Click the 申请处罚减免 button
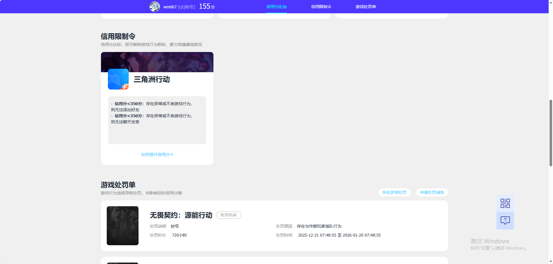Image resolution: width=553 pixels, height=264 pixels. [432, 192]
